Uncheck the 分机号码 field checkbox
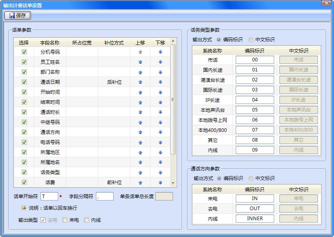Viewport: 334px width, 237px height. tap(24, 52)
